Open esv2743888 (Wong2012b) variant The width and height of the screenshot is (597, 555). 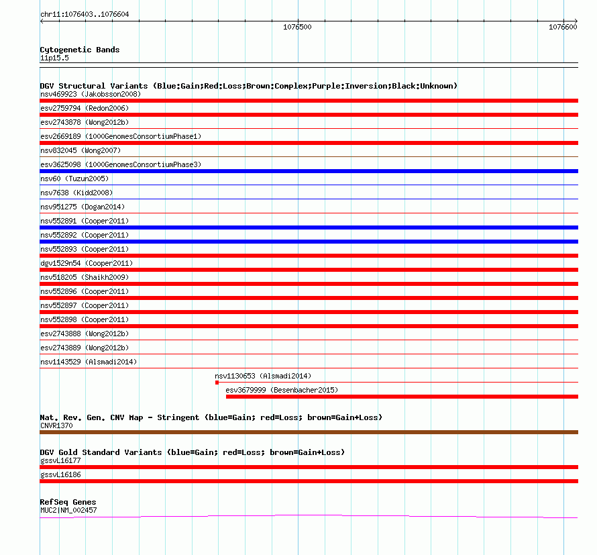85,334
